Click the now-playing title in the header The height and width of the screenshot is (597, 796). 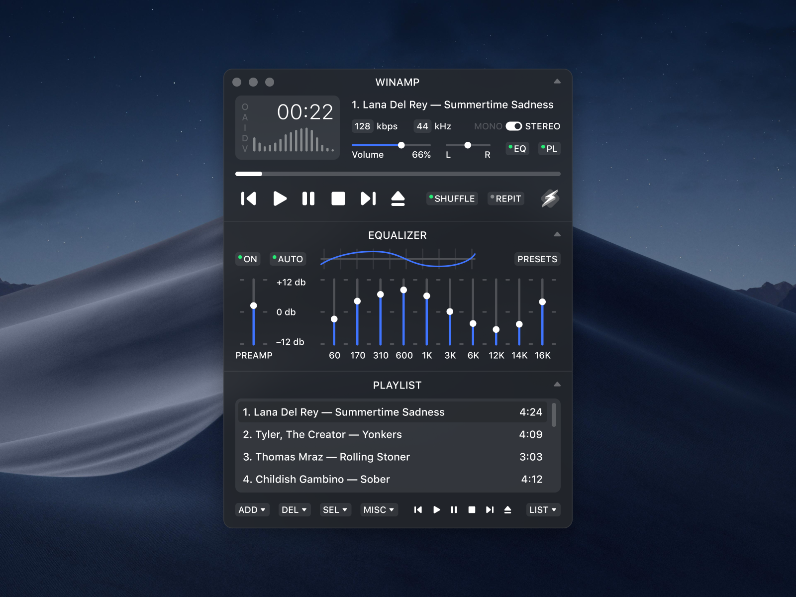click(x=453, y=104)
